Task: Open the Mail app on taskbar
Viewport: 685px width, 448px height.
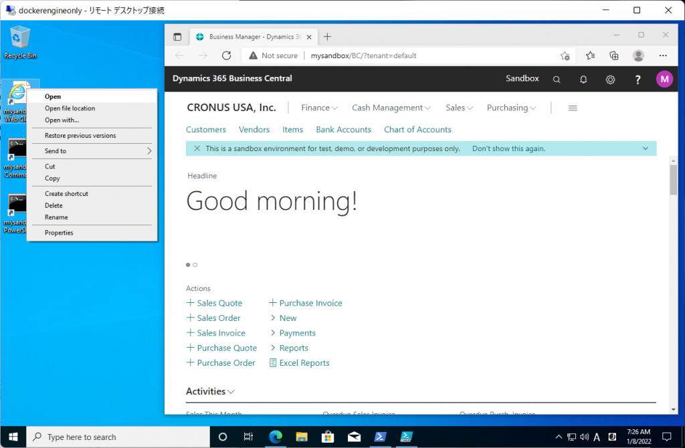Action: coord(354,437)
